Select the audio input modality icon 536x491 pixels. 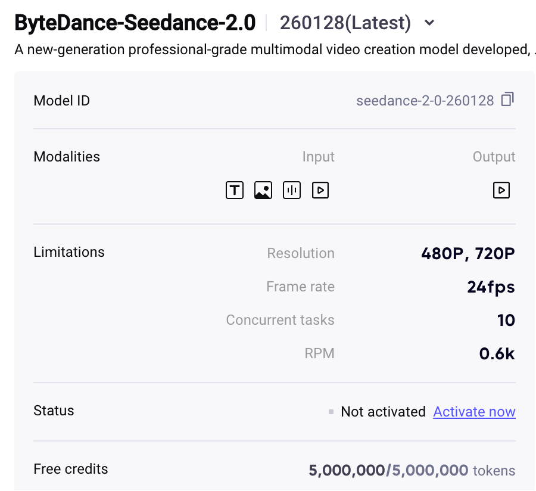click(x=291, y=190)
